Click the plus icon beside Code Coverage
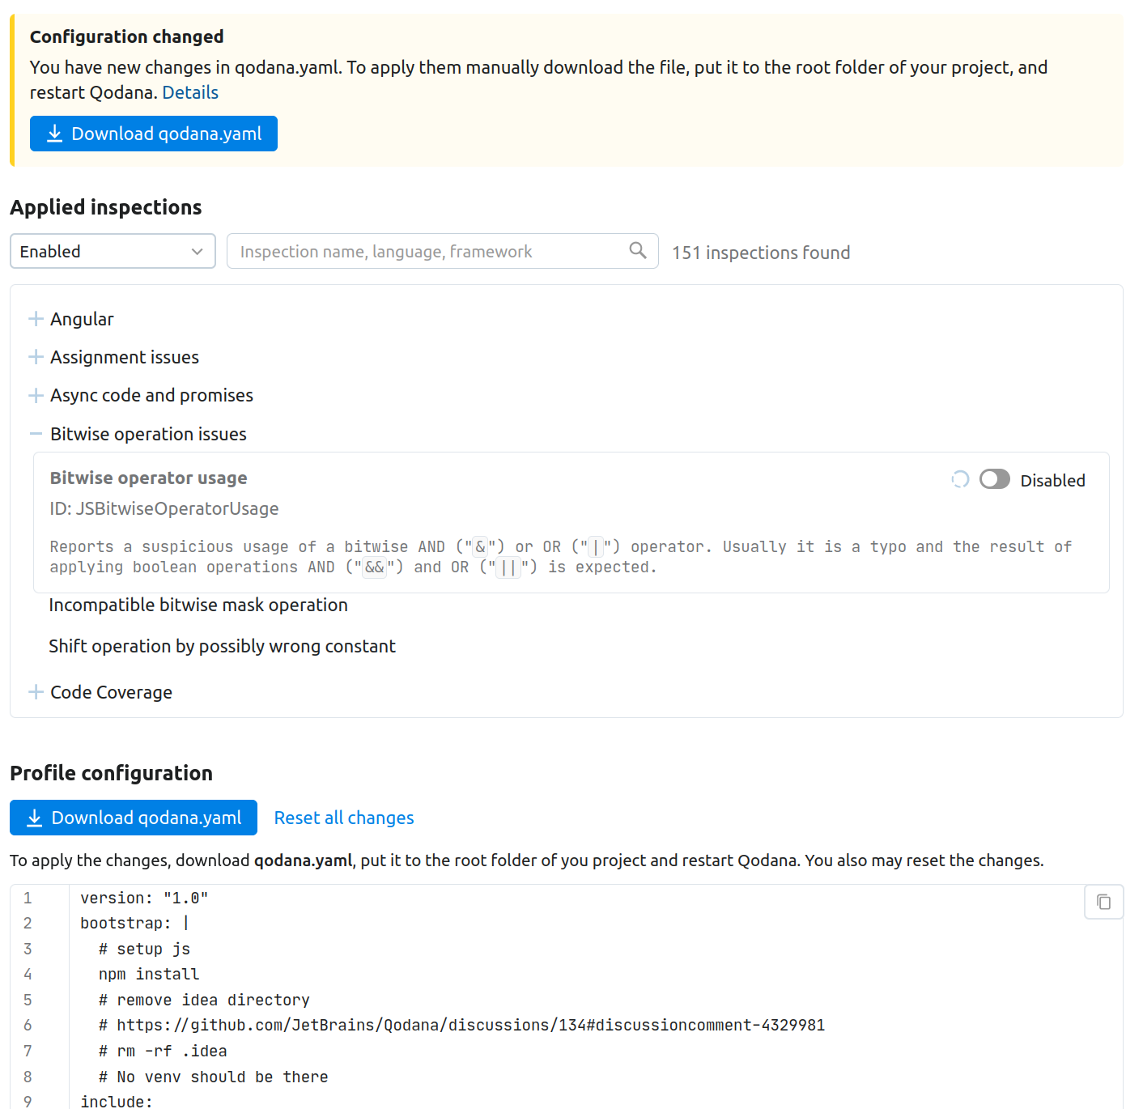Screen dimensions: 1143x1109 [x=36, y=692]
